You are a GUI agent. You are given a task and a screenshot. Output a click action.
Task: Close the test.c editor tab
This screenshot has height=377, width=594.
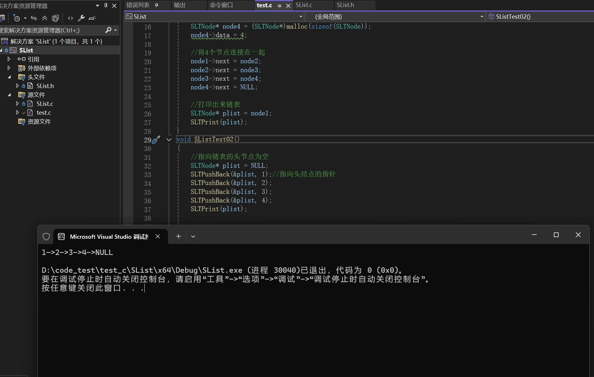tap(288, 6)
